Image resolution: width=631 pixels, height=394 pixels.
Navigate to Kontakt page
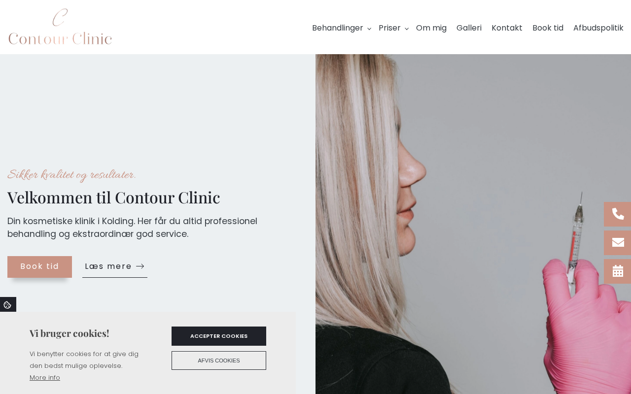click(x=507, y=28)
